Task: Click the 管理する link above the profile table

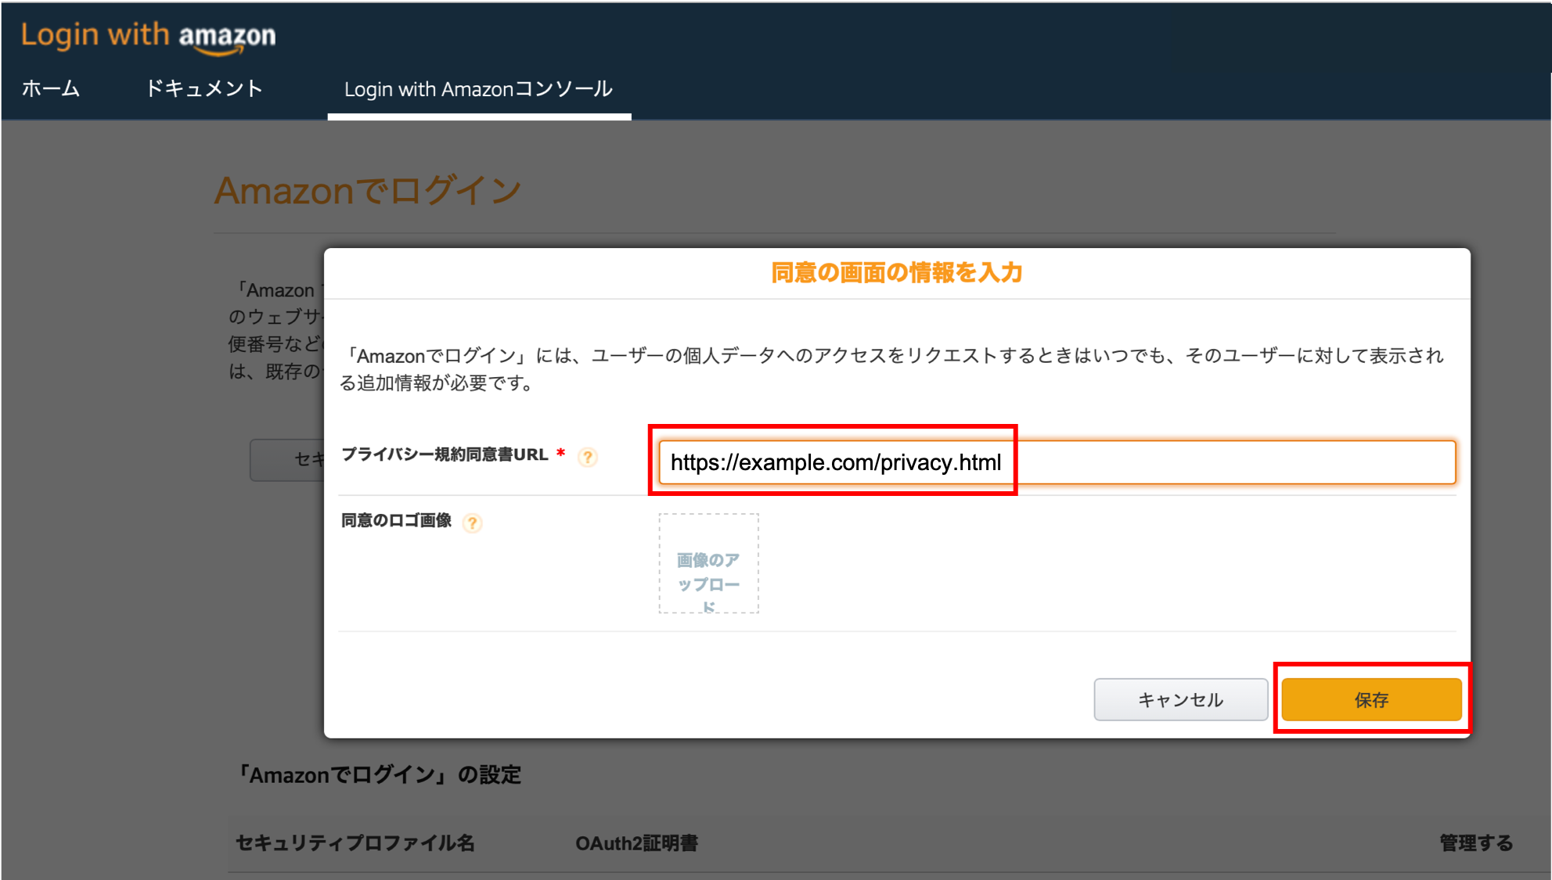Action: coord(1475,843)
